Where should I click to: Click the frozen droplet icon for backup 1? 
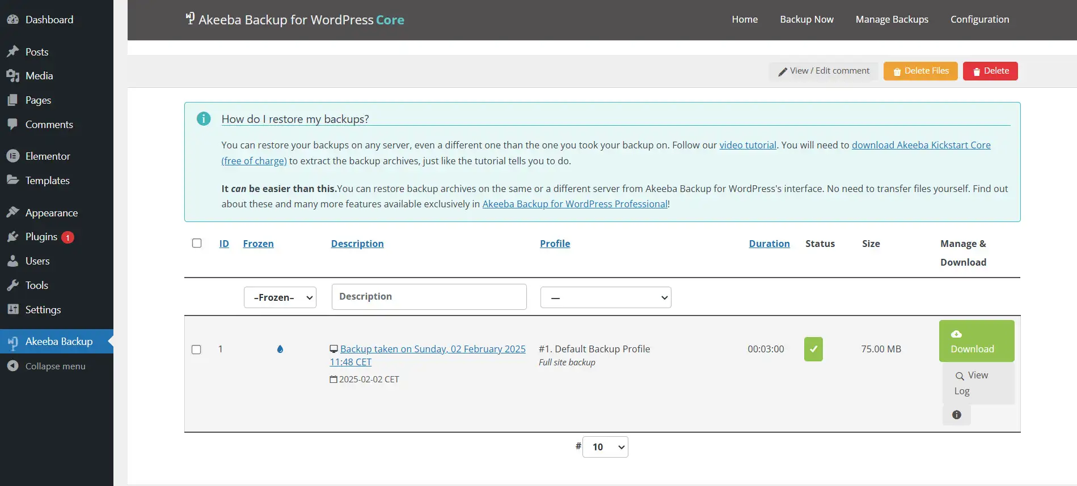tap(280, 349)
